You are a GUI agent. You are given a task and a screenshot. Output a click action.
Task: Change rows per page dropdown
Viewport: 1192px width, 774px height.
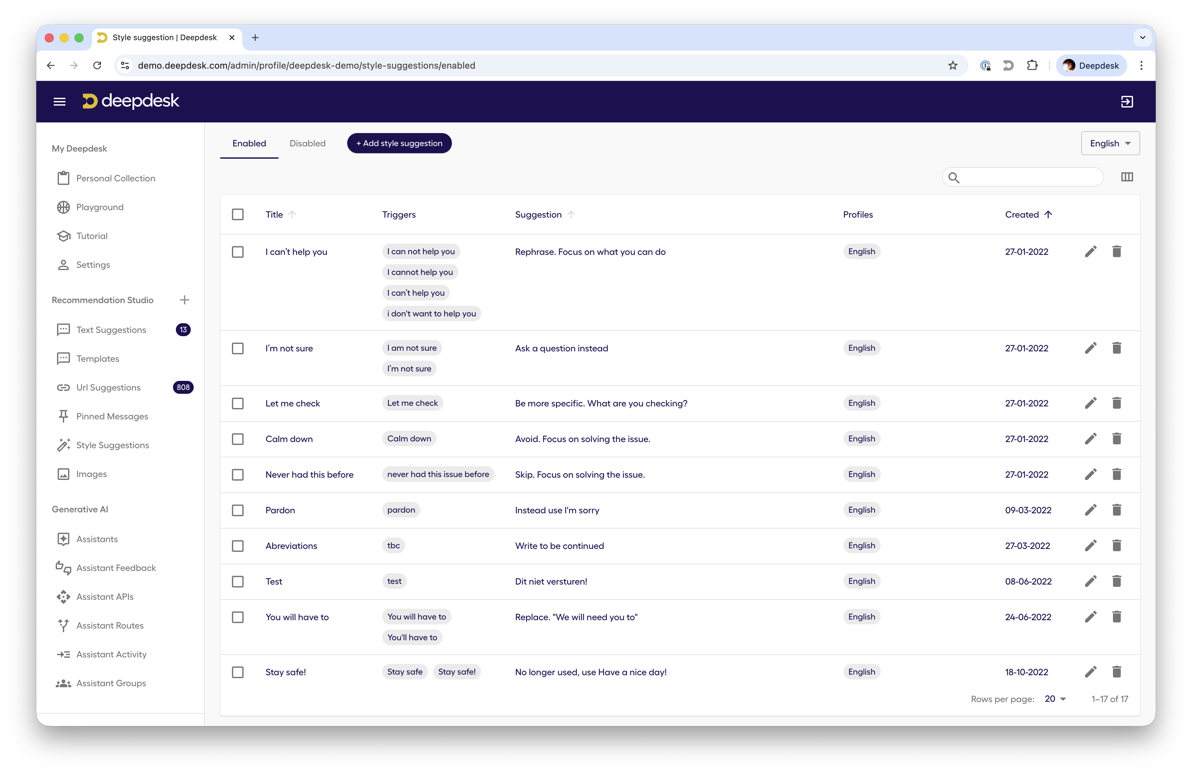[1055, 699]
